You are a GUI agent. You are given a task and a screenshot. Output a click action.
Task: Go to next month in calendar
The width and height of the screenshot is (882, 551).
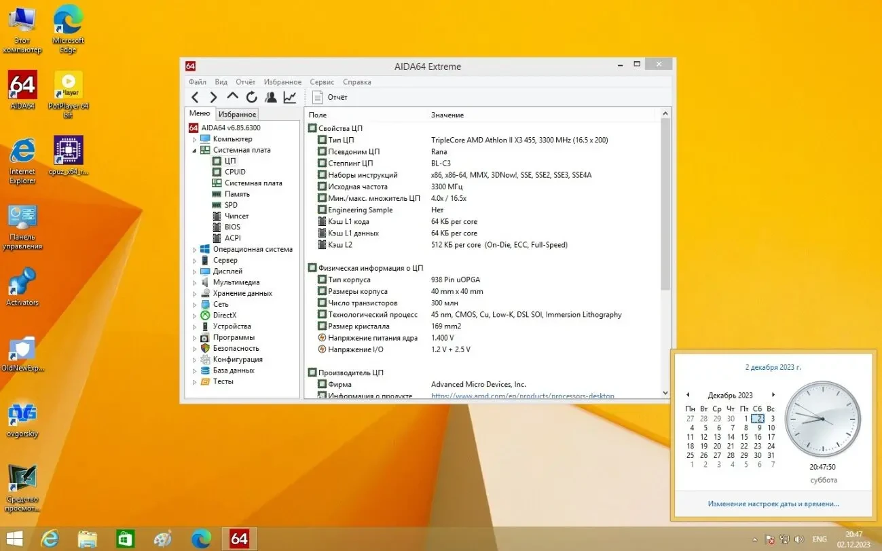(x=773, y=395)
